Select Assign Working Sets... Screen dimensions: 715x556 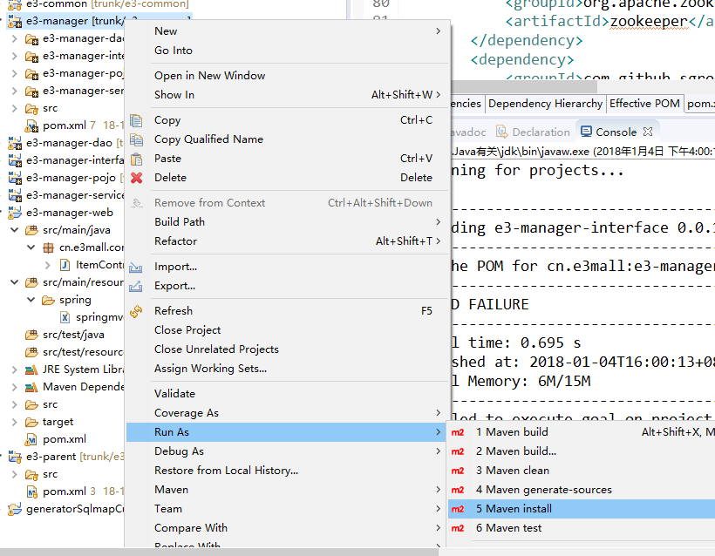click(x=287, y=369)
